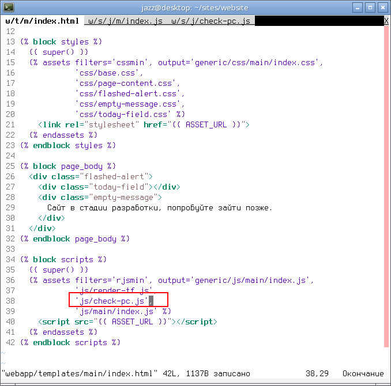Click the '42L, 1137B записано' status text
Image resolution: width=391 pixels, height=386 pixels.
(x=206, y=373)
